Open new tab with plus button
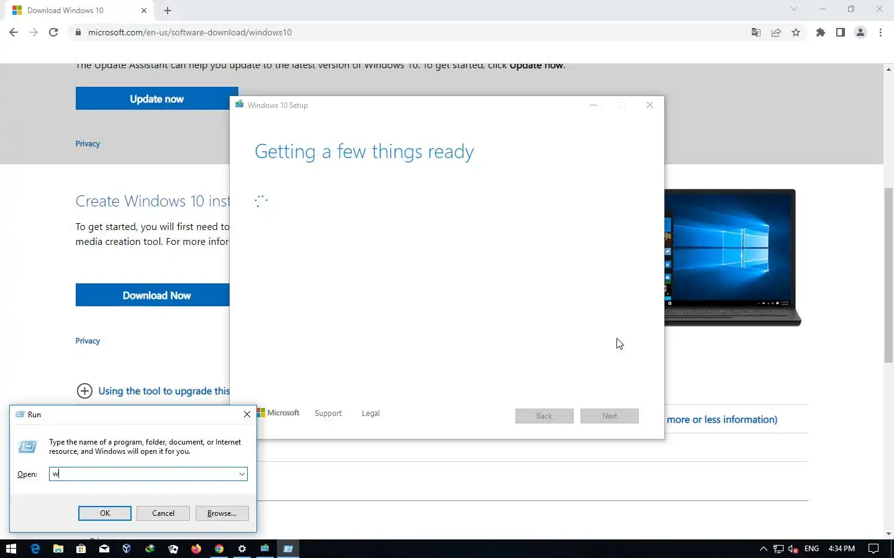 (x=168, y=11)
